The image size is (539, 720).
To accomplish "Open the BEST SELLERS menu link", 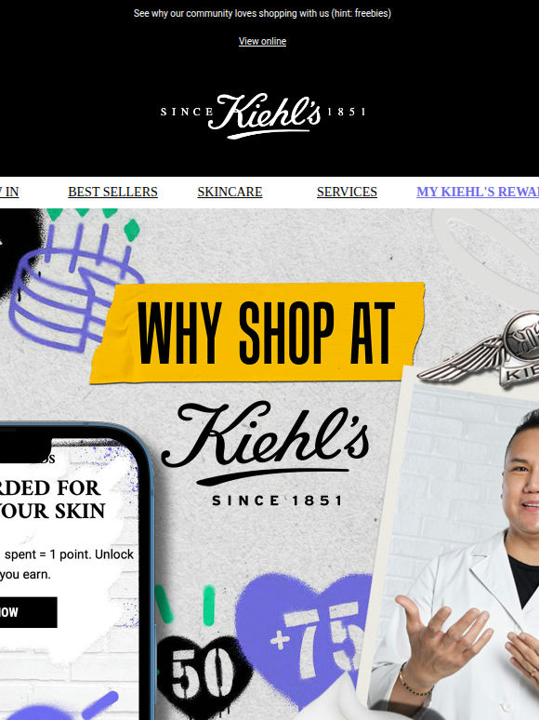I will pos(112,192).
